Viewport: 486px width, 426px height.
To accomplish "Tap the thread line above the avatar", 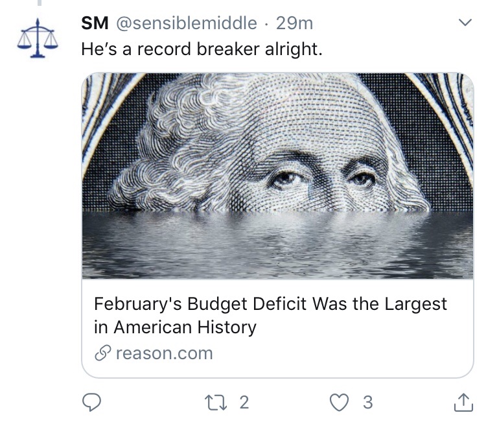I will tap(39, 3).
